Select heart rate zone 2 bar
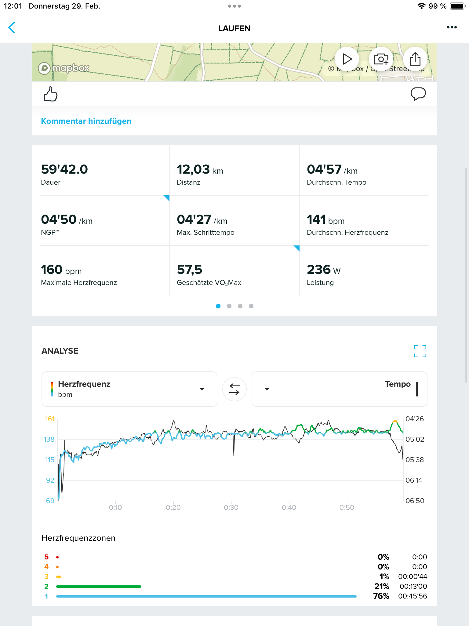469x626 pixels. click(x=99, y=586)
